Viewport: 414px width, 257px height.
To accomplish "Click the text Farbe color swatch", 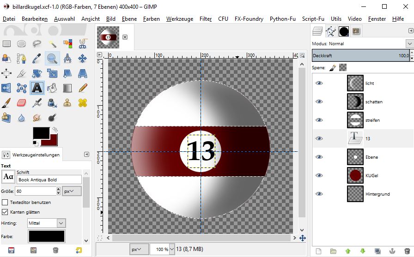I will click(x=46, y=236).
